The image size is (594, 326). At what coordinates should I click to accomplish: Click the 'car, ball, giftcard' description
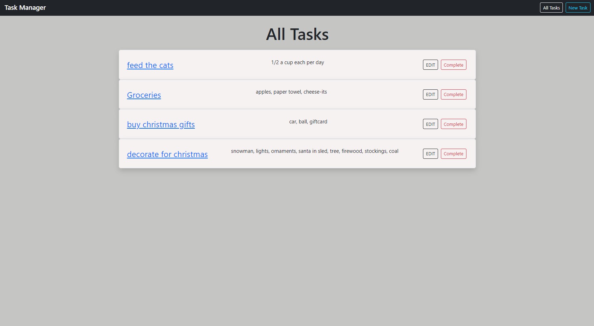pos(308,122)
